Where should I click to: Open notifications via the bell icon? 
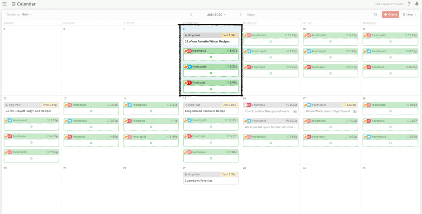(x=416, y=4)
